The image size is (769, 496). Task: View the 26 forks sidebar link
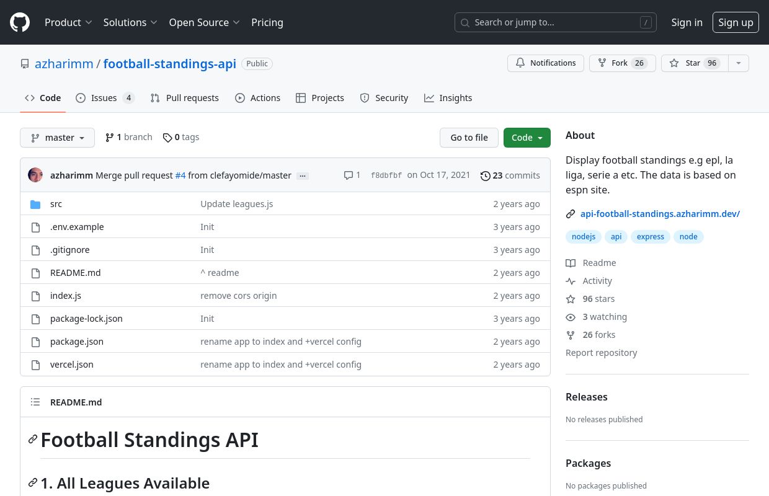click(x=591, y=335)
